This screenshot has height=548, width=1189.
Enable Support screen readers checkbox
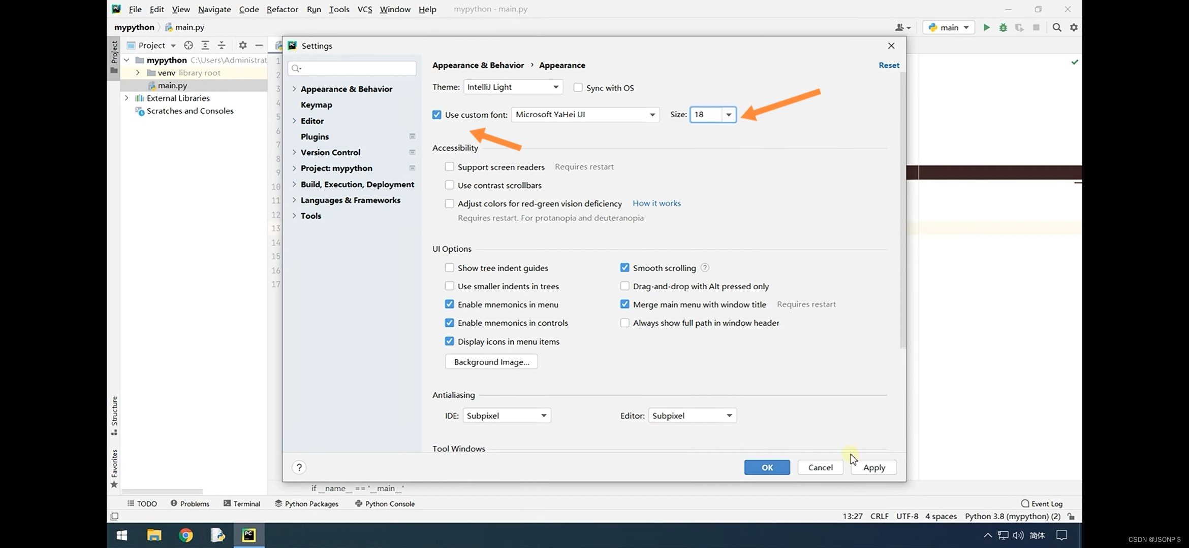click(449, 166)
